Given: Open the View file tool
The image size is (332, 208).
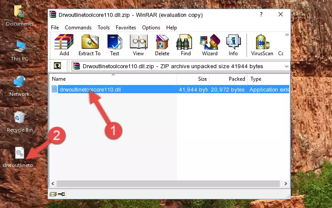Looking at the screenshot, I should pyautogui.click(x=139, y=45).
